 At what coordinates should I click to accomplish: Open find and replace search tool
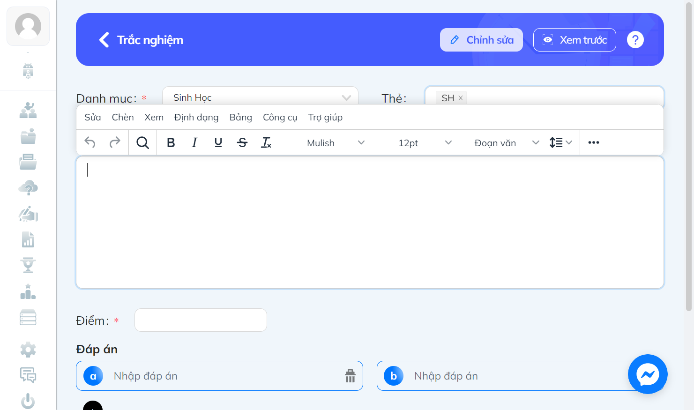(x=142, y=142)
